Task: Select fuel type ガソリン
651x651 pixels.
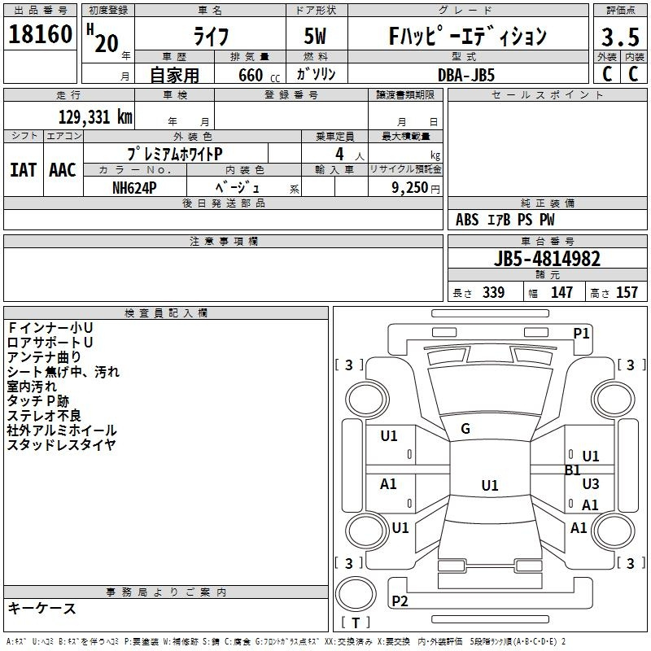Action: coord(316,74)
